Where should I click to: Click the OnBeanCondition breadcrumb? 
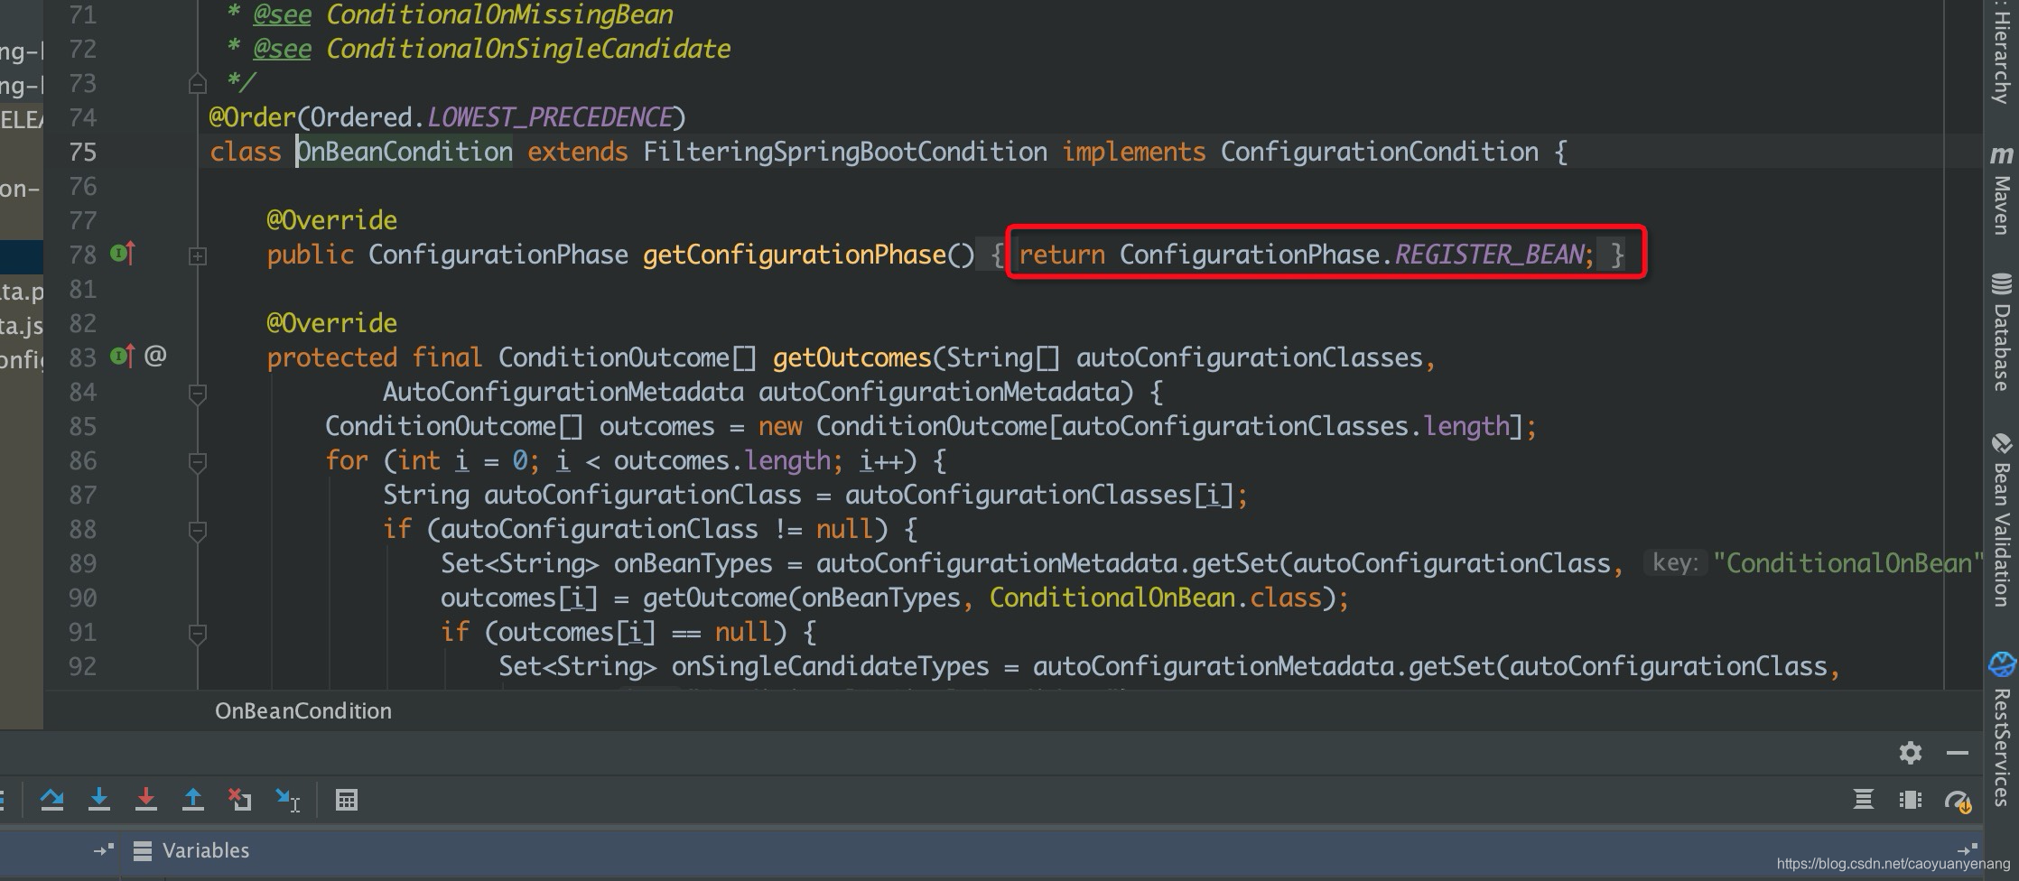303,710
